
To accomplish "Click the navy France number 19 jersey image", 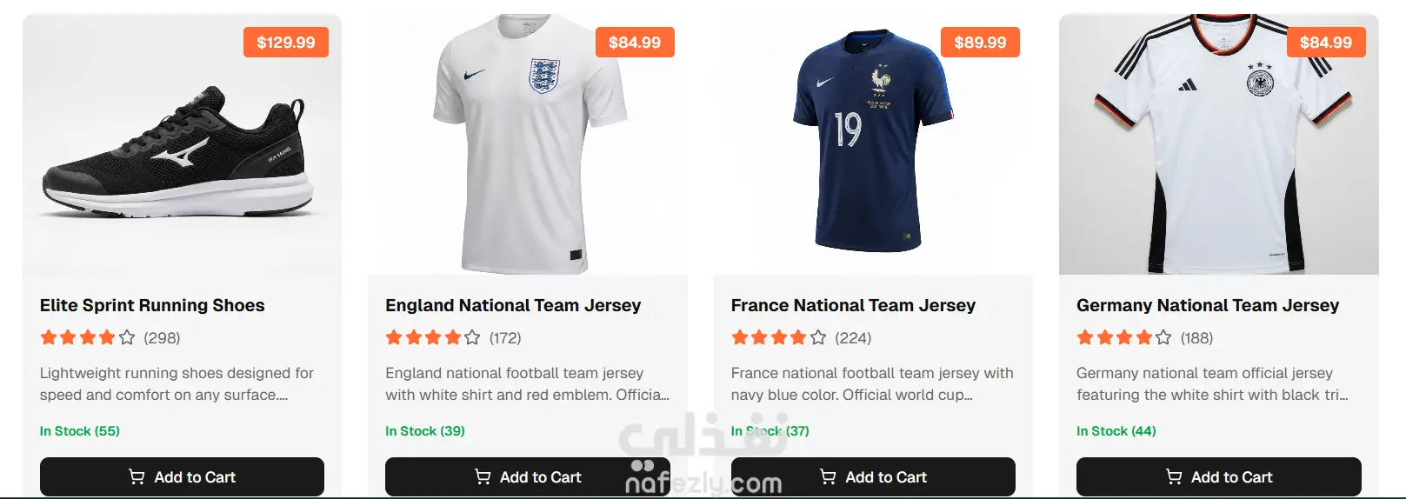I will point(872,143).
